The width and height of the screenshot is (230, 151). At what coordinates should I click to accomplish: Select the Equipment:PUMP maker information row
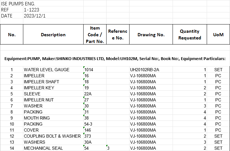tap(115, 59)
